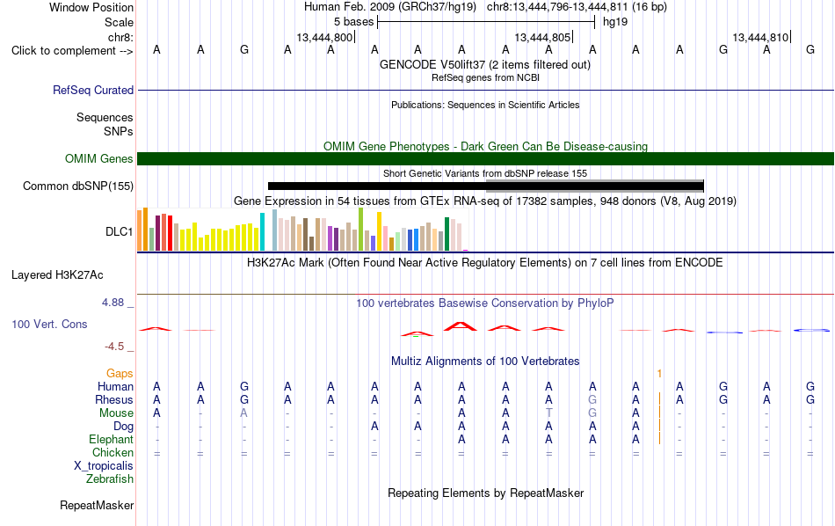Click the tallest red PhyloP conservation peak
Viewport: 835px width, 526px height.
click(x=461, y=326)
